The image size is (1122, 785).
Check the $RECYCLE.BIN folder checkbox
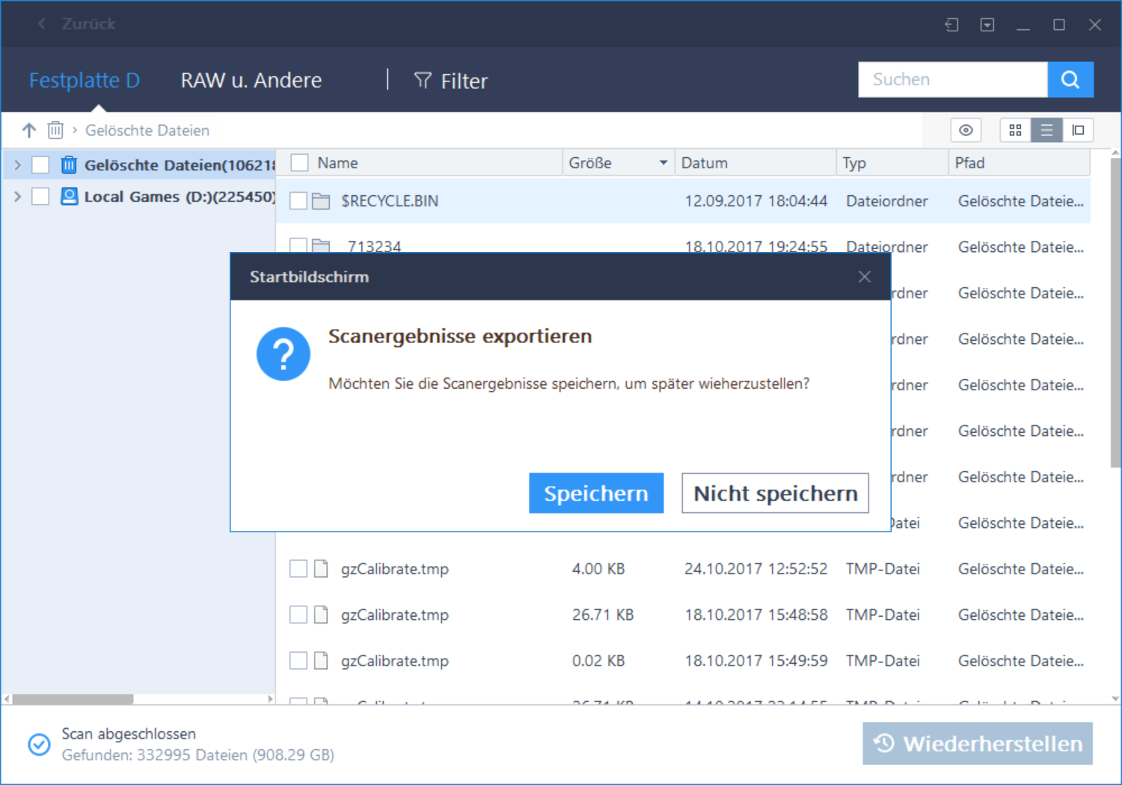click(298, 201)
